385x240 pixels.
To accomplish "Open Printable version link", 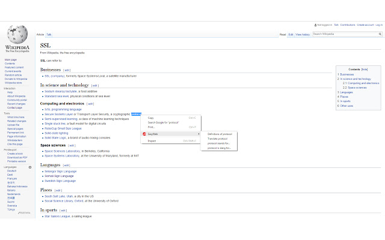I will pyautogui.click(x=16, y=161).
